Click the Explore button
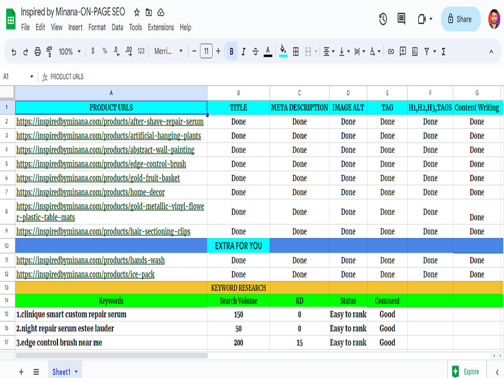504x378 pixels. point(466,371)
